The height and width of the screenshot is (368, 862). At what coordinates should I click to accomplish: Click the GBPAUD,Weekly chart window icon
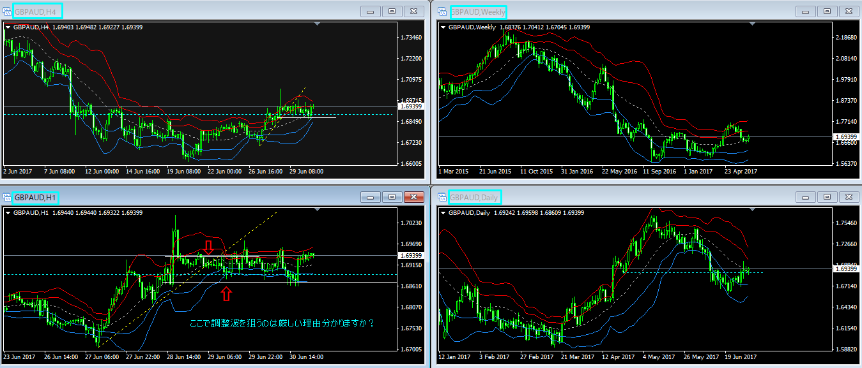442,11
